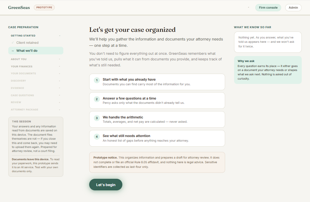Click the arrow icon beside What we'll do
The height and width of the screenshot is (202, 310).
coord(13,51)
